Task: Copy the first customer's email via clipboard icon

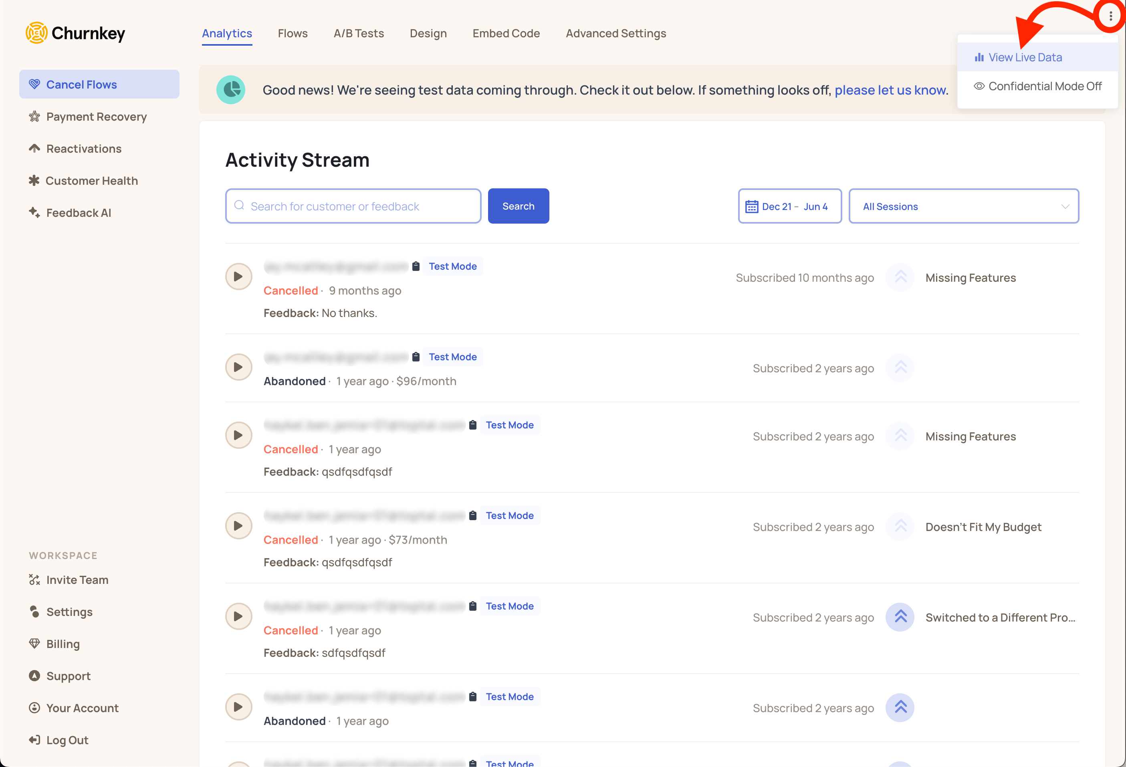Action: [x=416, y=266]
